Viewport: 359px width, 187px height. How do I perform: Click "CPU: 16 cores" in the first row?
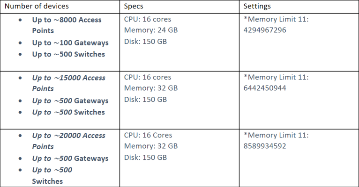pyautogui.click(x=148, y=20)
